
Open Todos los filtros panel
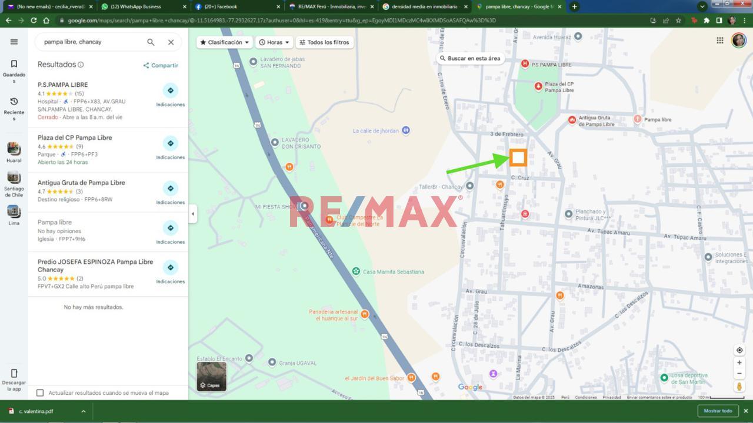coord(324,42)
